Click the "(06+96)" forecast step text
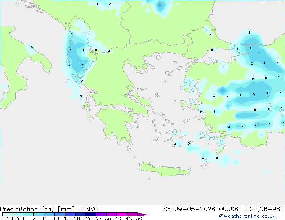This screenshot has width=285, height=220. coord(270,209)
